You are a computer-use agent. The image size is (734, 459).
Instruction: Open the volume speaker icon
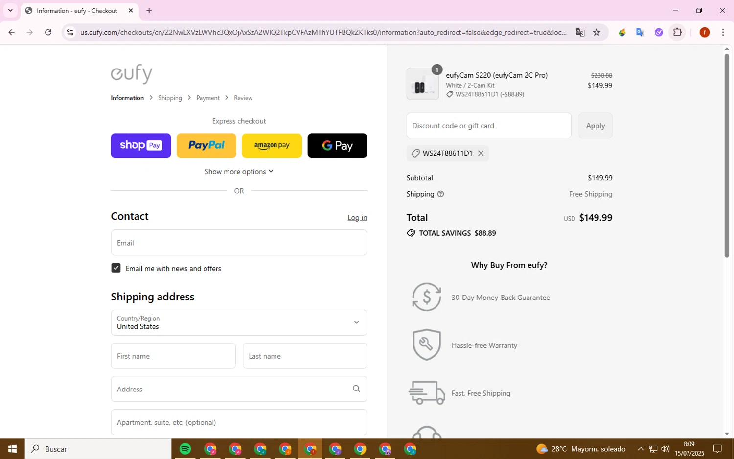click(x=665, y=449)
